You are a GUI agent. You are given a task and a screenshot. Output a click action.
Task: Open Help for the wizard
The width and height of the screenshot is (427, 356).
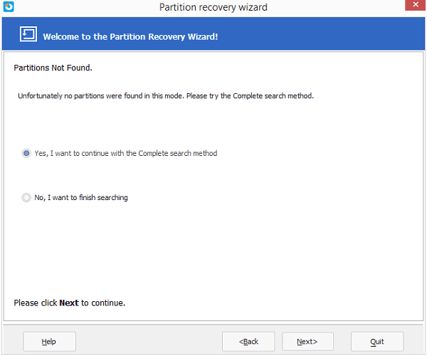[x=49, y=342]
